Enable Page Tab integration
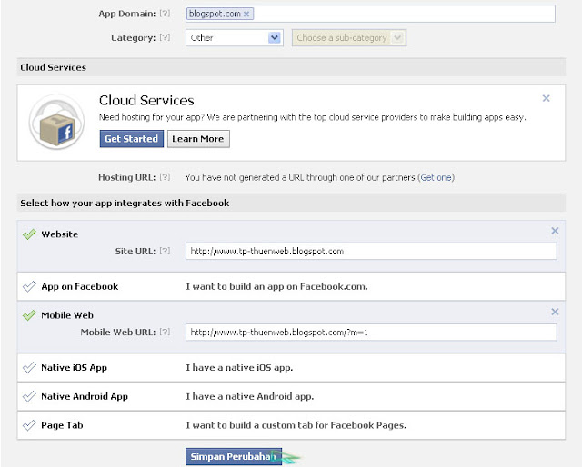The height and width of the screenshot is (467, 582). 29,425
